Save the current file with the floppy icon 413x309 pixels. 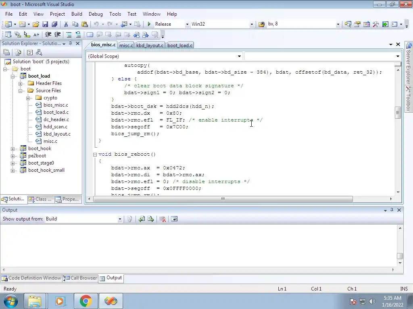point(45,24)
